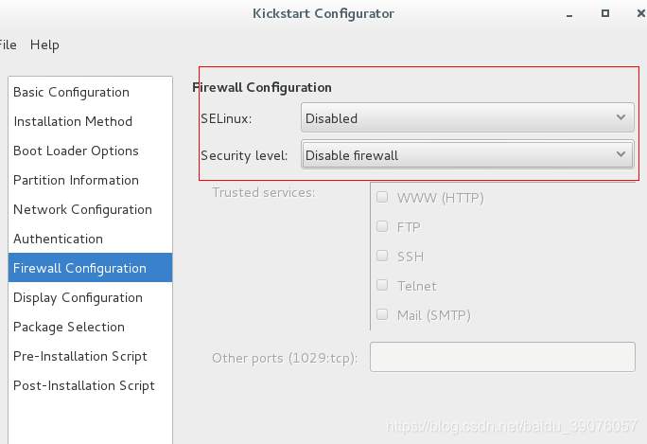Go to Pre-Installation Script section
647x444 pixels.
(x=80, y=356)
